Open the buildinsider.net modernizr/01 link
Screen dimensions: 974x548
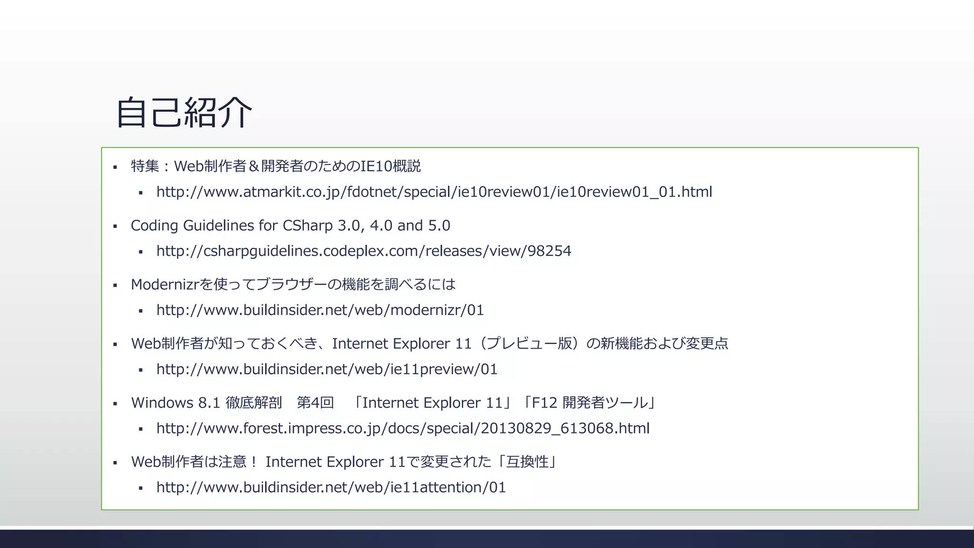click(320, 310)
